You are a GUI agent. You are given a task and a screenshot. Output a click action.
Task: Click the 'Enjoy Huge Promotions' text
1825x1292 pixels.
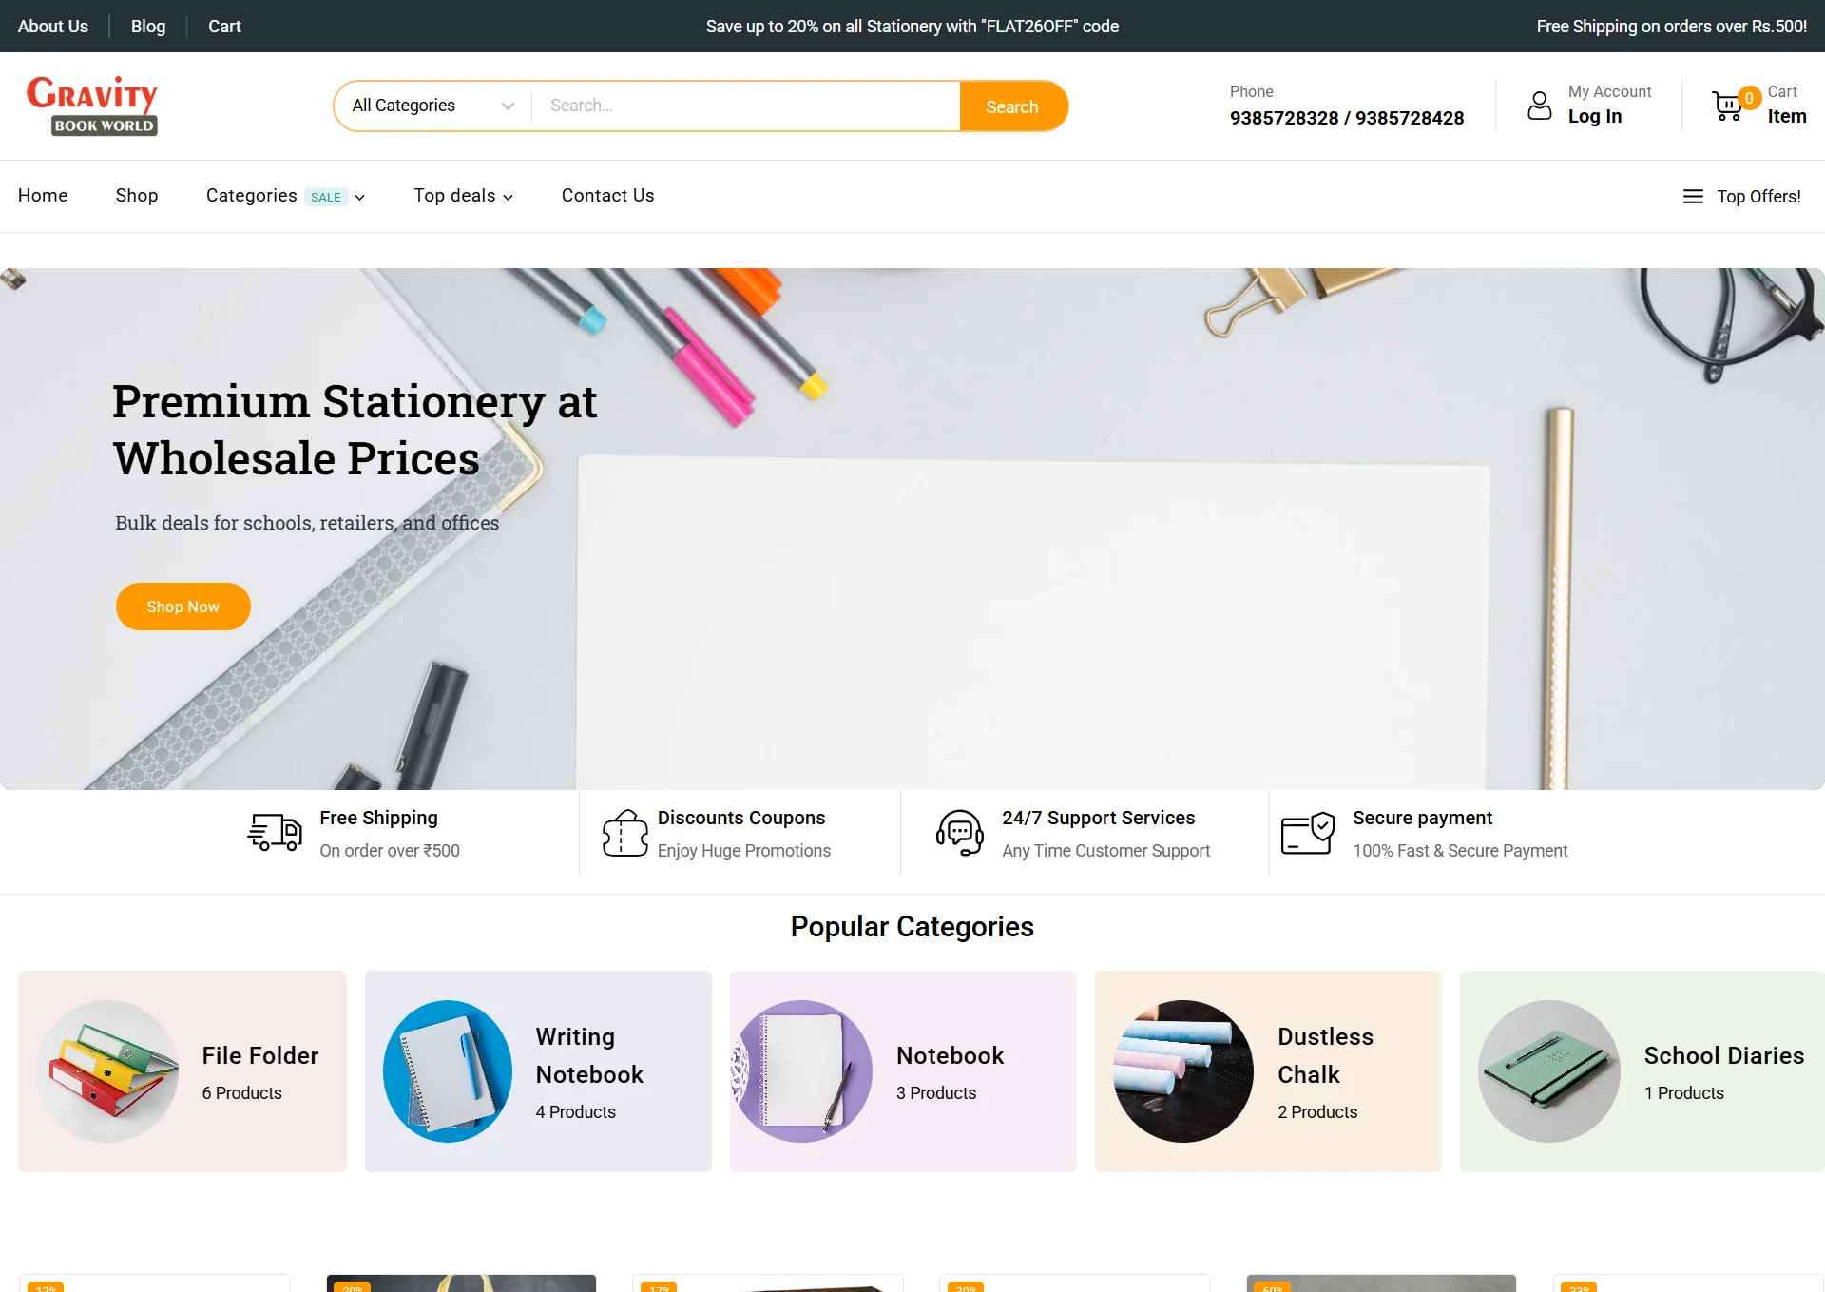(744, 851)
